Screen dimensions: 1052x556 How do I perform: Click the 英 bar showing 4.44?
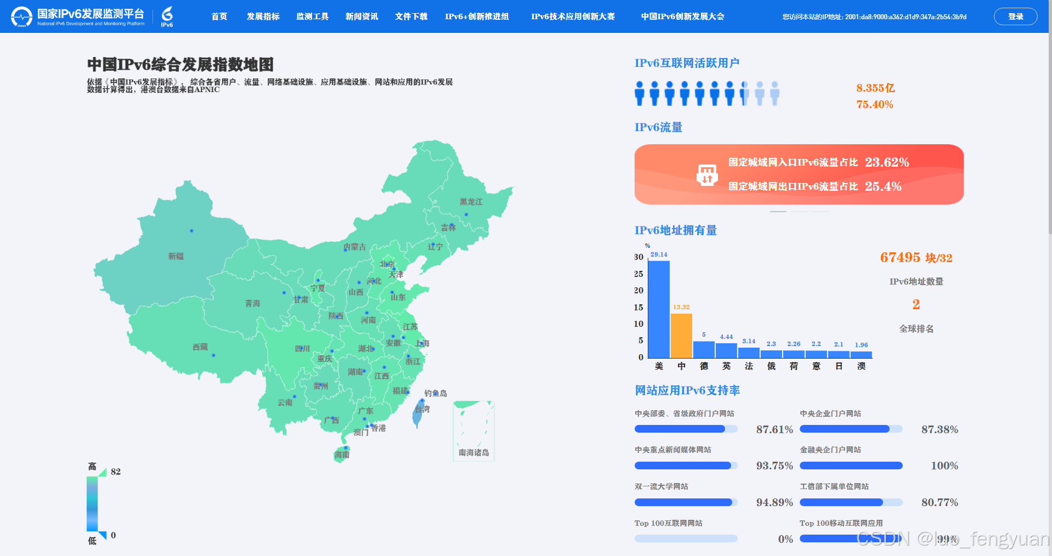(726, 351)
